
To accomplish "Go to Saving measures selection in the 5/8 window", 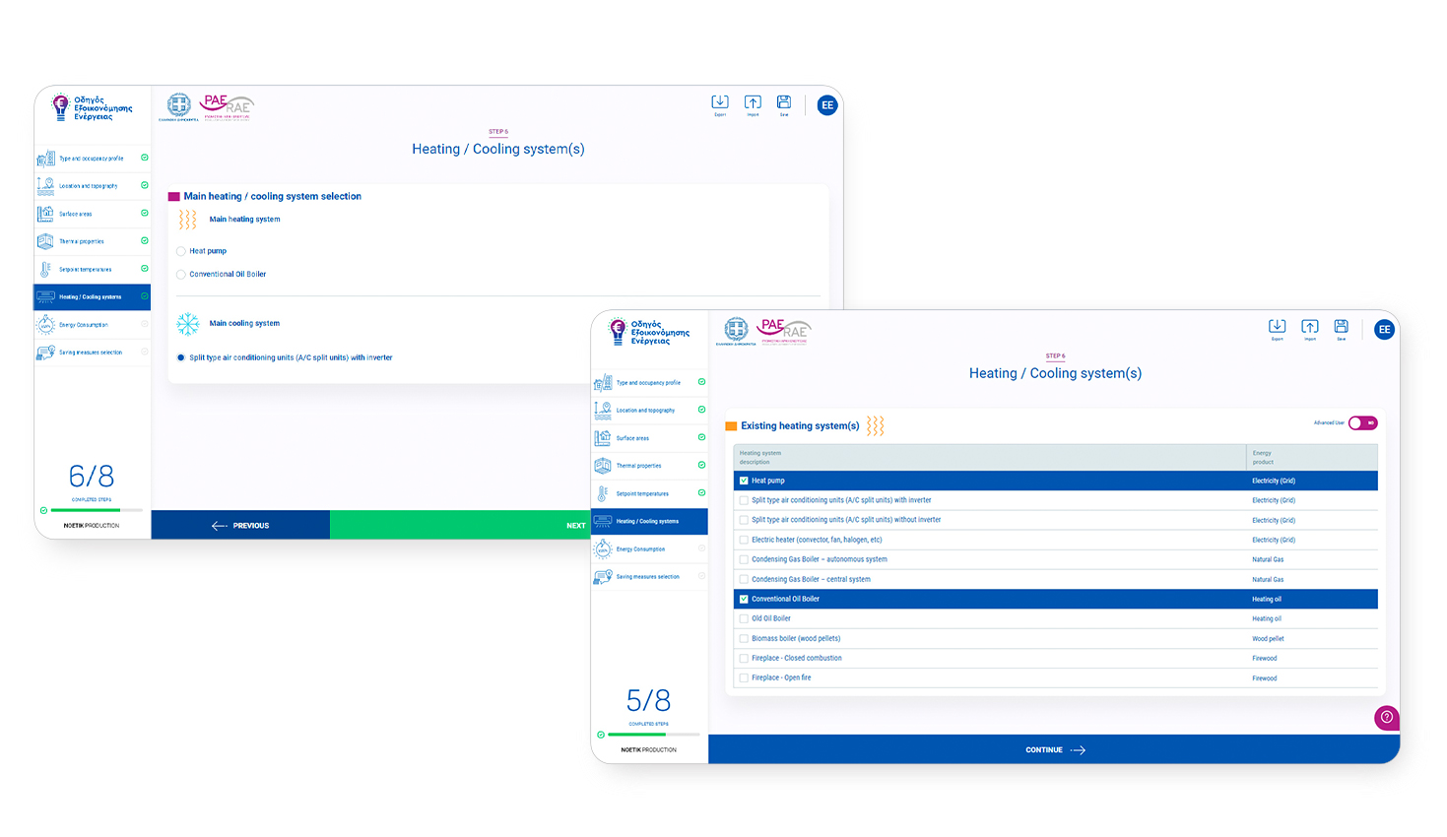I will (647, 577).
